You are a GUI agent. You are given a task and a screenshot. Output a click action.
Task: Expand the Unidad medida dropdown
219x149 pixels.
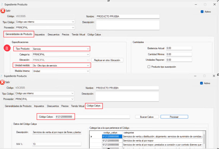(88, 66)
